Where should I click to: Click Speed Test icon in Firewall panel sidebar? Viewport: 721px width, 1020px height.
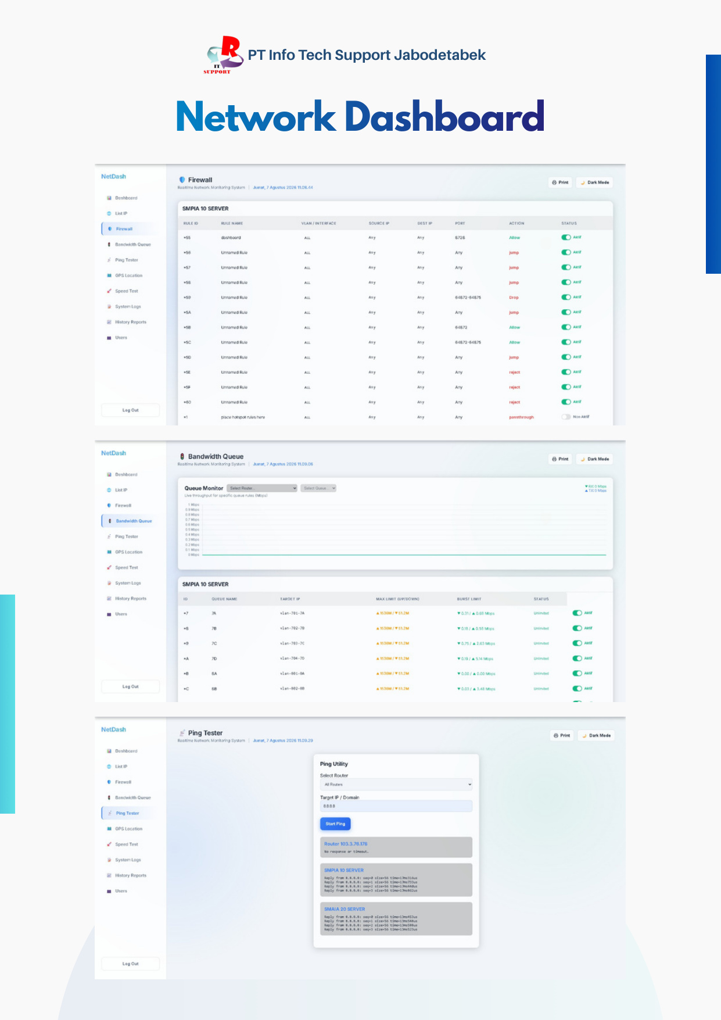click(x=109, y=291)
